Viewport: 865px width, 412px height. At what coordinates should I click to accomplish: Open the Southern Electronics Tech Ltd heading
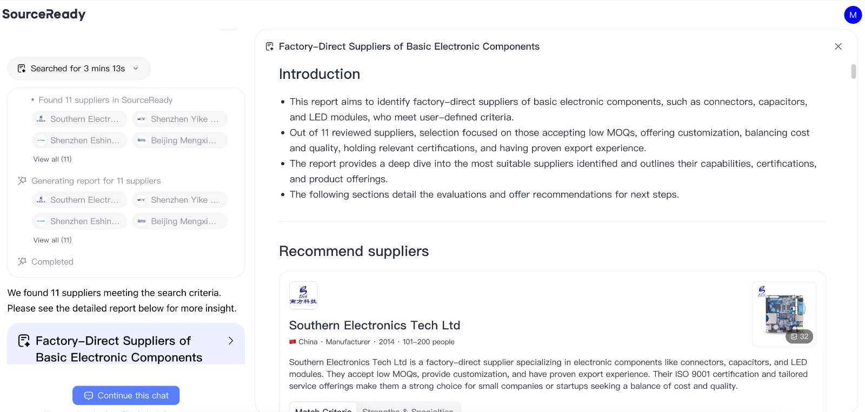pos(375,325)
